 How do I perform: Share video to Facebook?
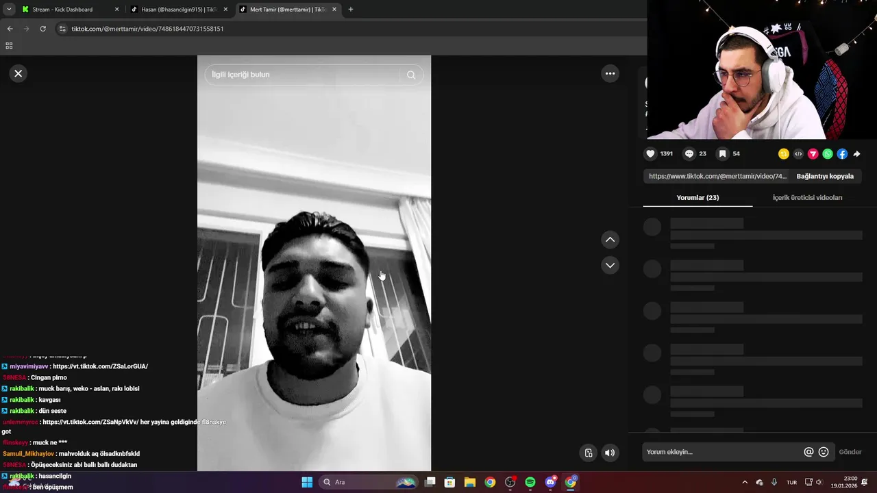point(842,154)
